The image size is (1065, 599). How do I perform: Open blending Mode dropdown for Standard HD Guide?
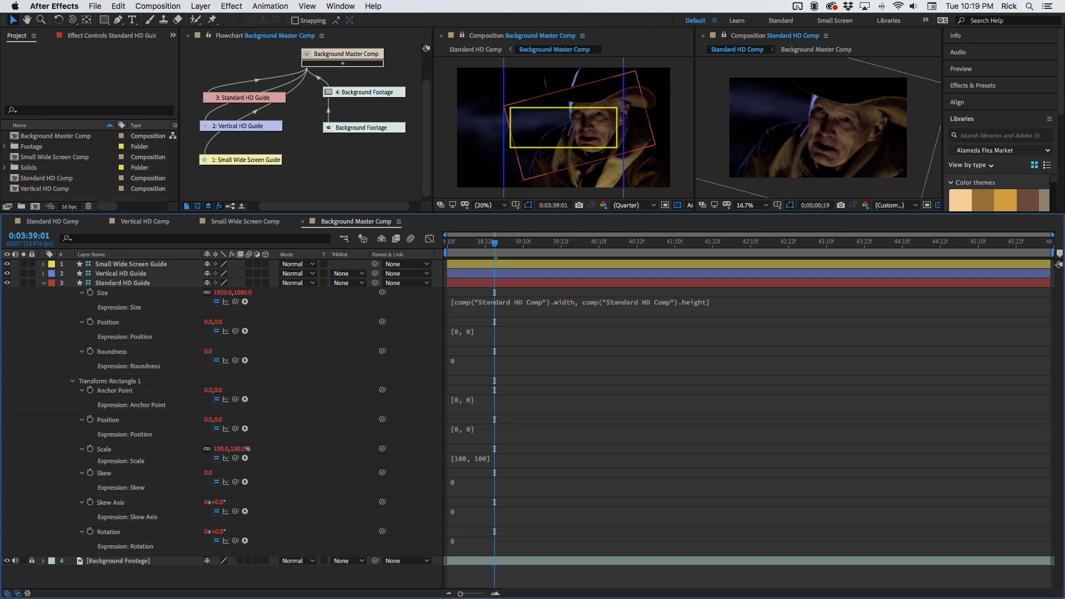298,283
